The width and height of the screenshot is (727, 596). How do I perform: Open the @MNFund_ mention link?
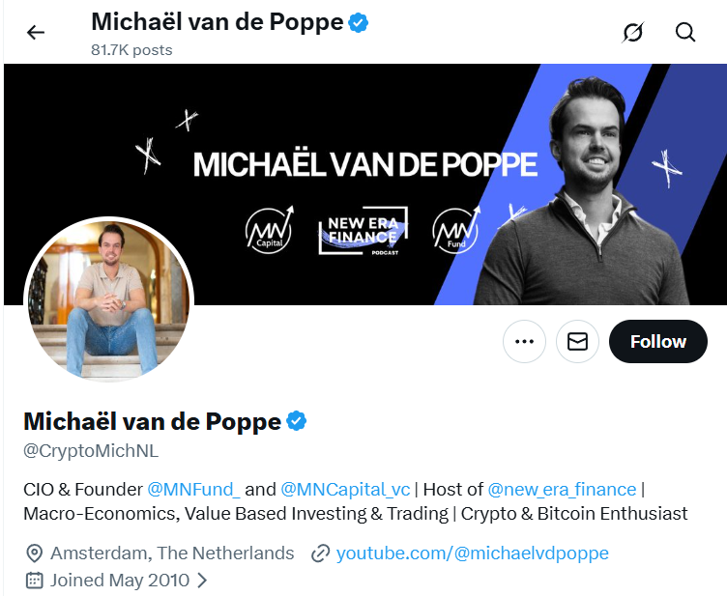click(x=193, y=489)
